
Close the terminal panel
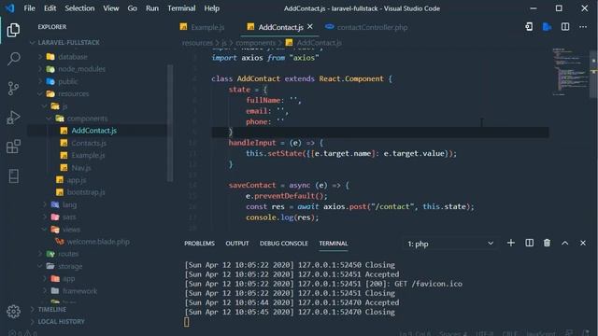pyautogui.click(x=583, y=243)
